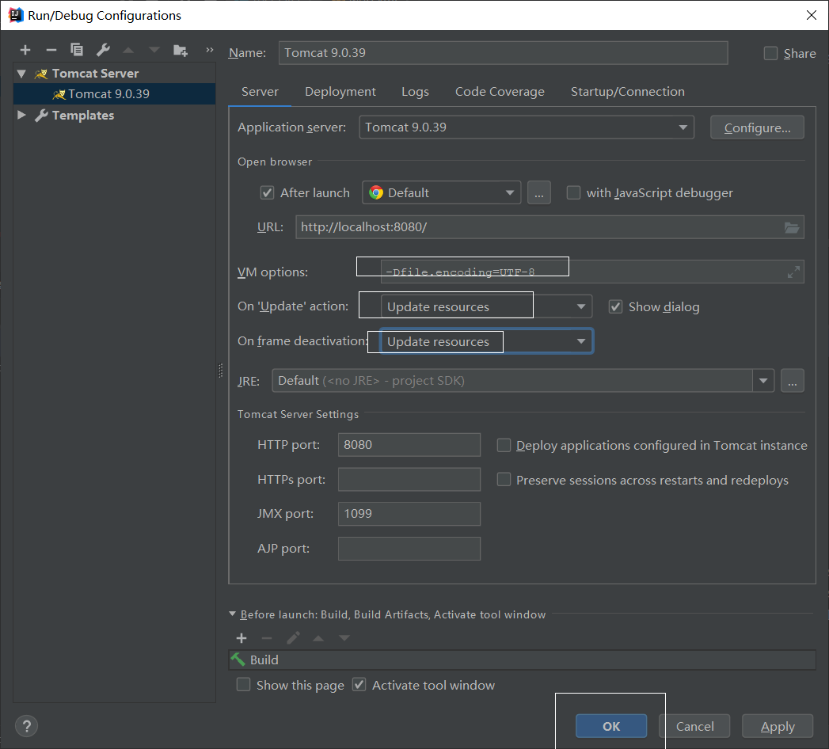Screen dimensions: 829x749
Task: Select Build row in before launch list
Action: (523, 660)
